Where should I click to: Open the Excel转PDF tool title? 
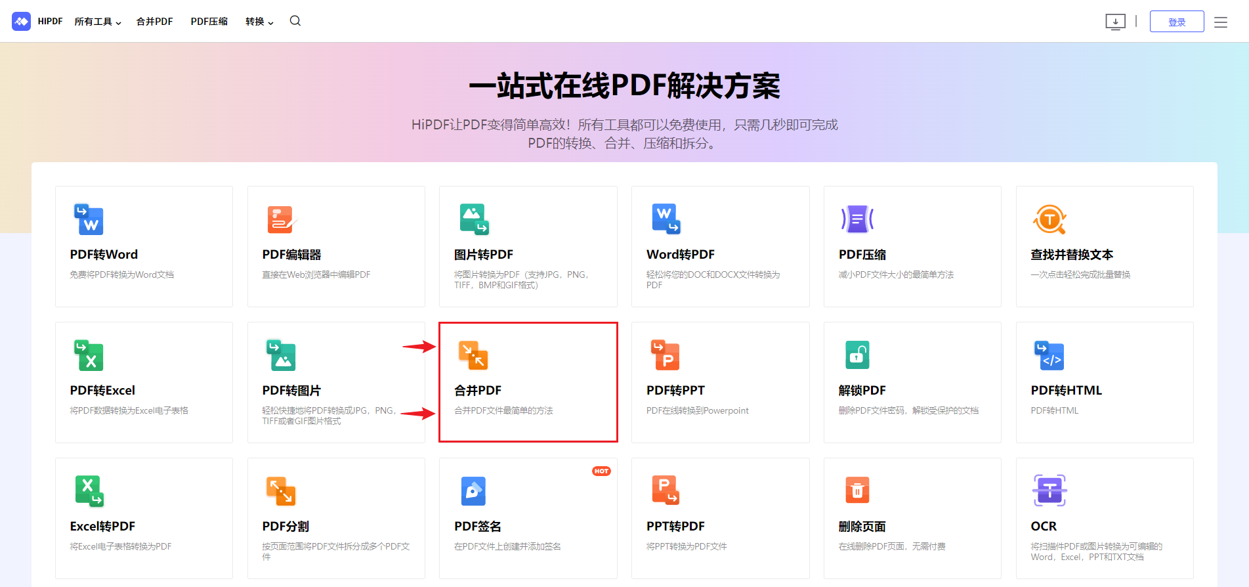point(102,527)
